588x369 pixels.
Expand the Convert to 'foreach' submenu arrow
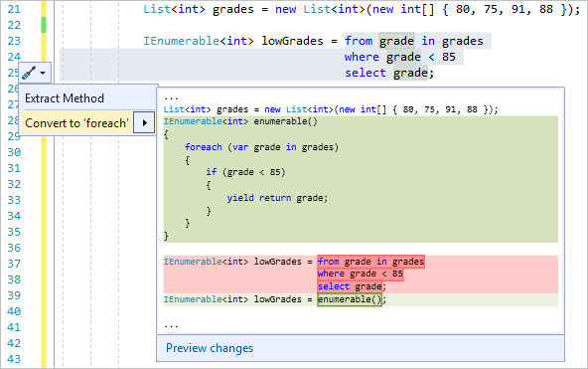click(144, 122)
